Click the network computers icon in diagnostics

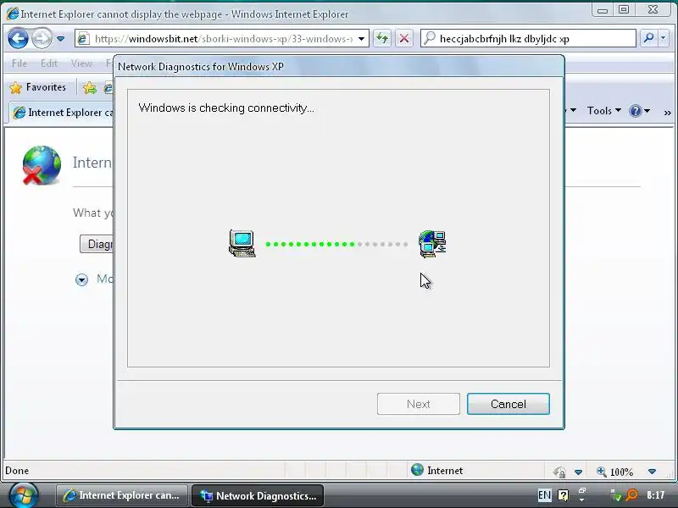pos(432,244)
